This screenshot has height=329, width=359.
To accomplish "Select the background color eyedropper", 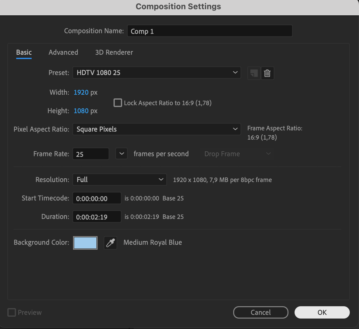I will (110, 243).
